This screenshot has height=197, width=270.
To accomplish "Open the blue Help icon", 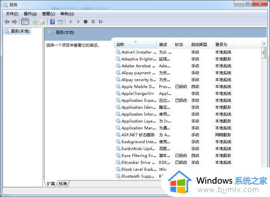I will [52, 22].
